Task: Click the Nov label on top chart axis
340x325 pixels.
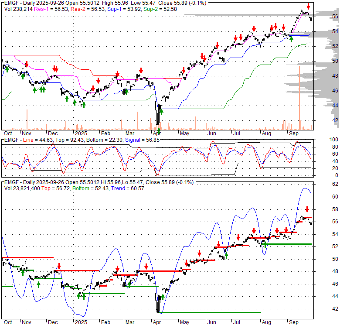Action: point(27,133)
